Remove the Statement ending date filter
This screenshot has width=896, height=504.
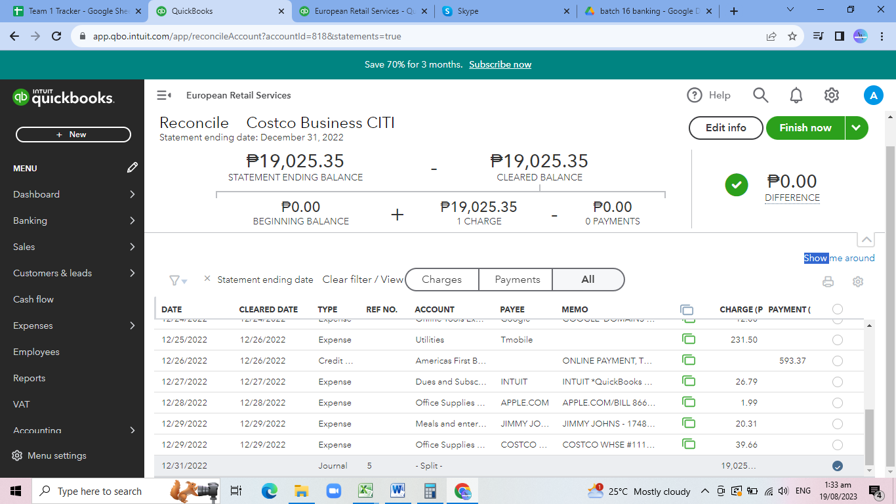pyautogui.click(x=207, y=278)
